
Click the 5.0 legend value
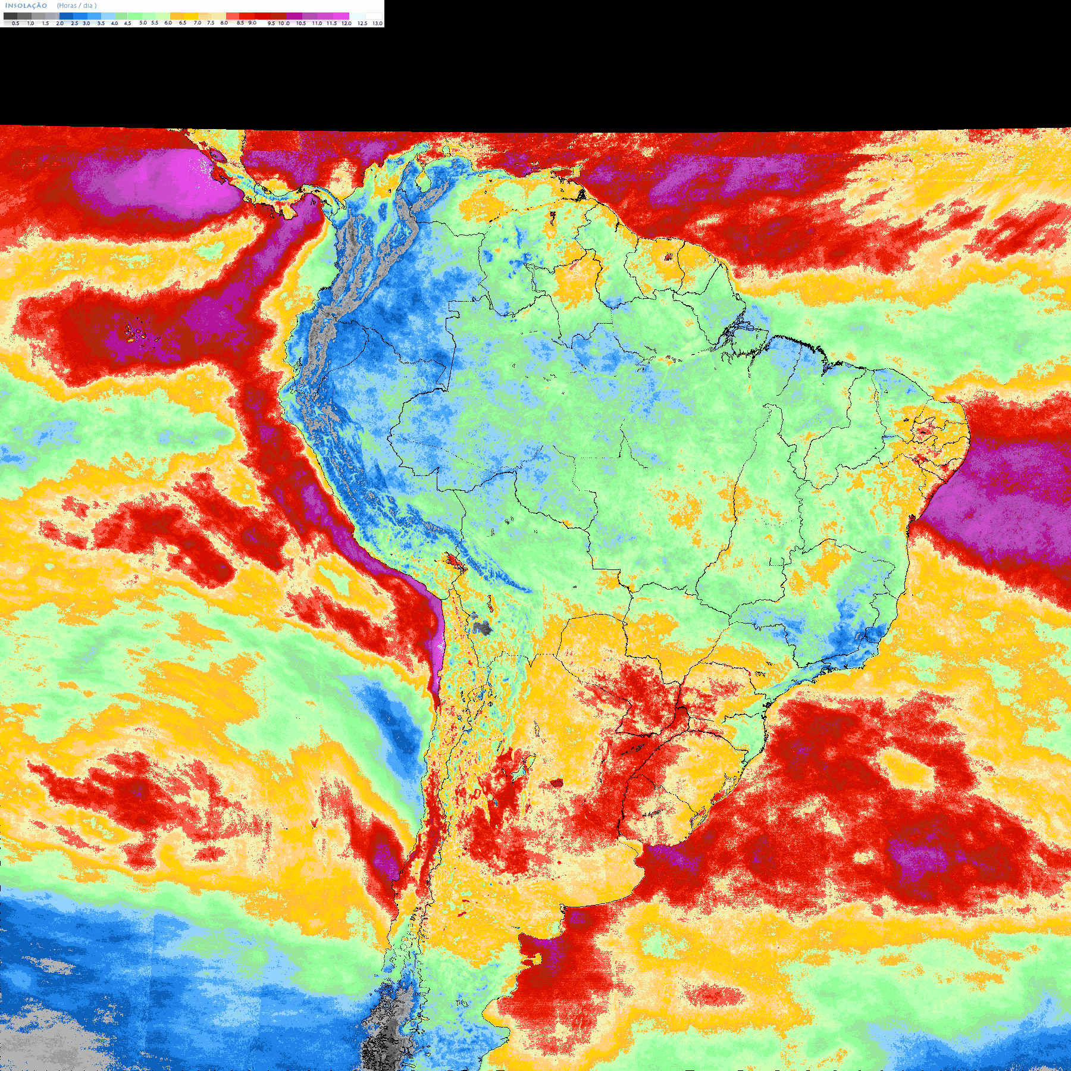click(143, 23)
